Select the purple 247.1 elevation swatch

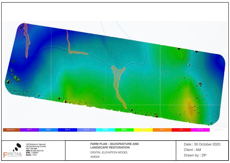(30, 130)
